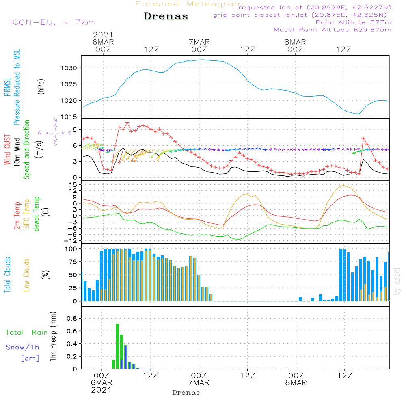Click the '8MAR' date on bottom axis
406x406 pixels.
(296, 383)
